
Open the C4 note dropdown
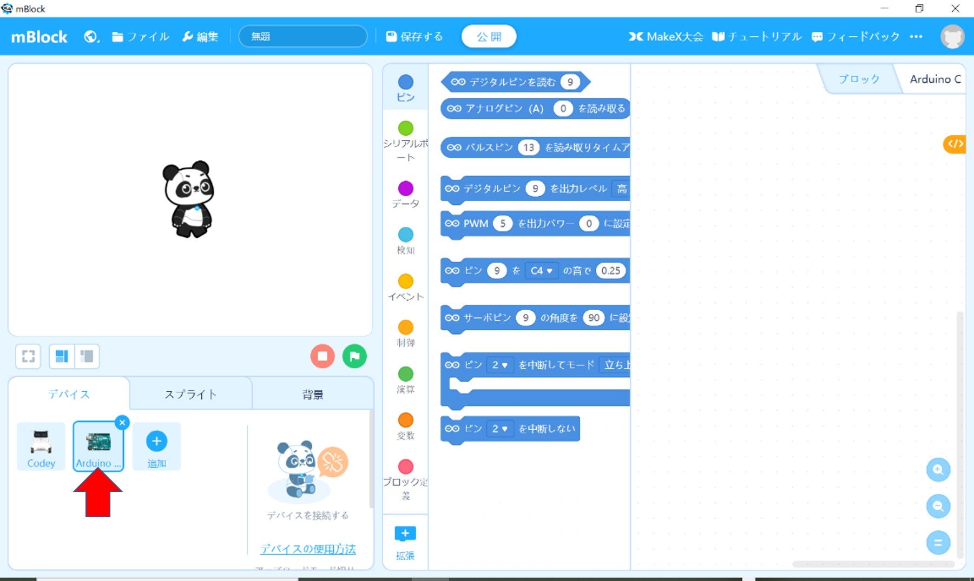tap(541, 270)
